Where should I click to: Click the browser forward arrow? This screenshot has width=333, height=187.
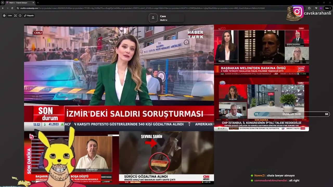[8, 8]
